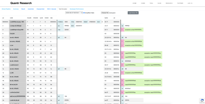Click the LOG IN link
The height and width of the screenshot is (104, 205).
point(190,3)
